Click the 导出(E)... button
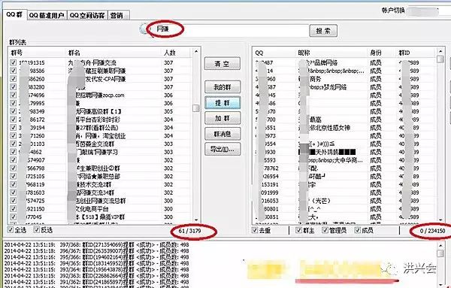Viewport: 451px width, 288px height. 222,149
